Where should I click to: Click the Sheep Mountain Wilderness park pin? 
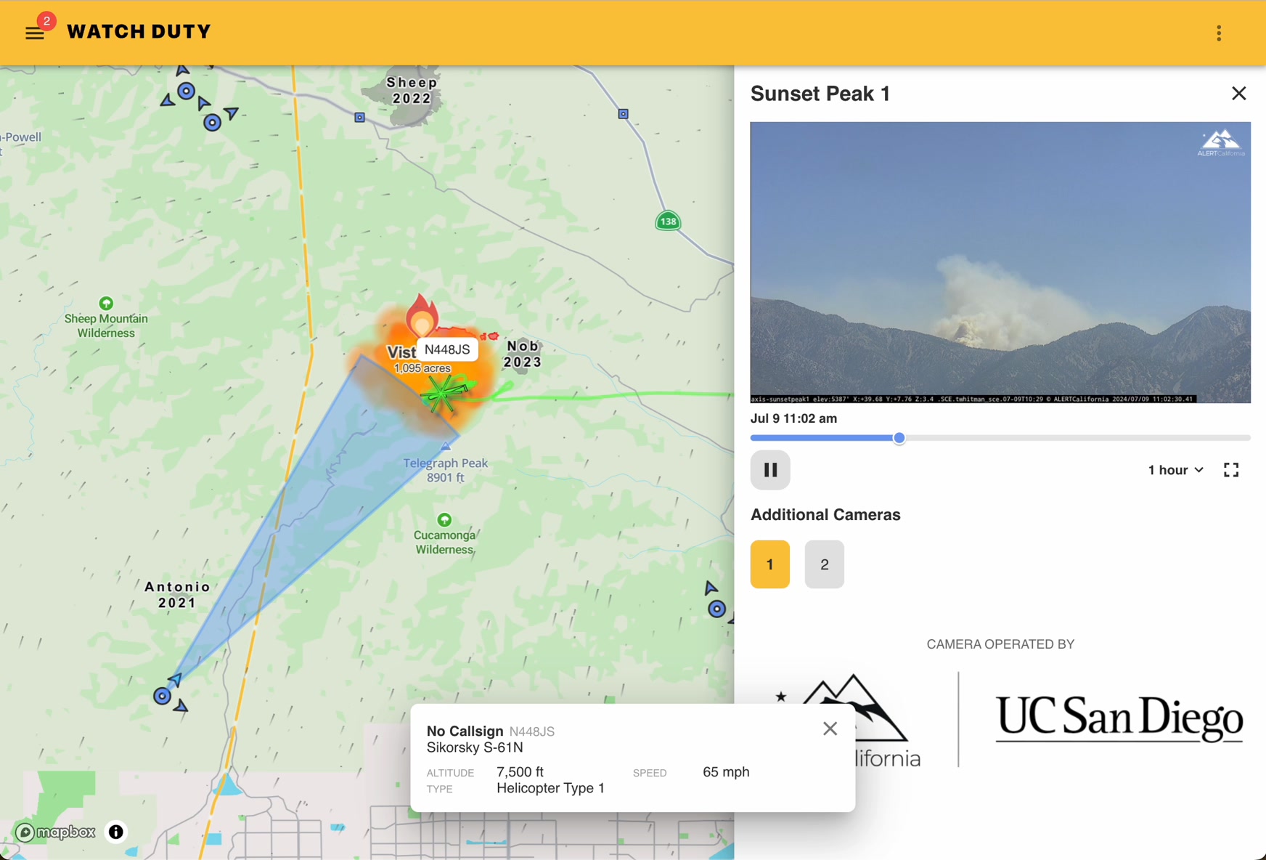click(106, 303)
